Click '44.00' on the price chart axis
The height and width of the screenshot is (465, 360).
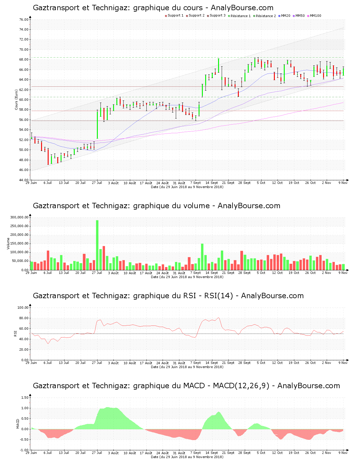(x=24, y=180)
